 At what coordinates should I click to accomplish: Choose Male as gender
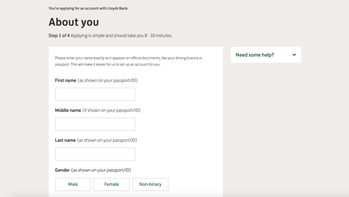[73, 184]
